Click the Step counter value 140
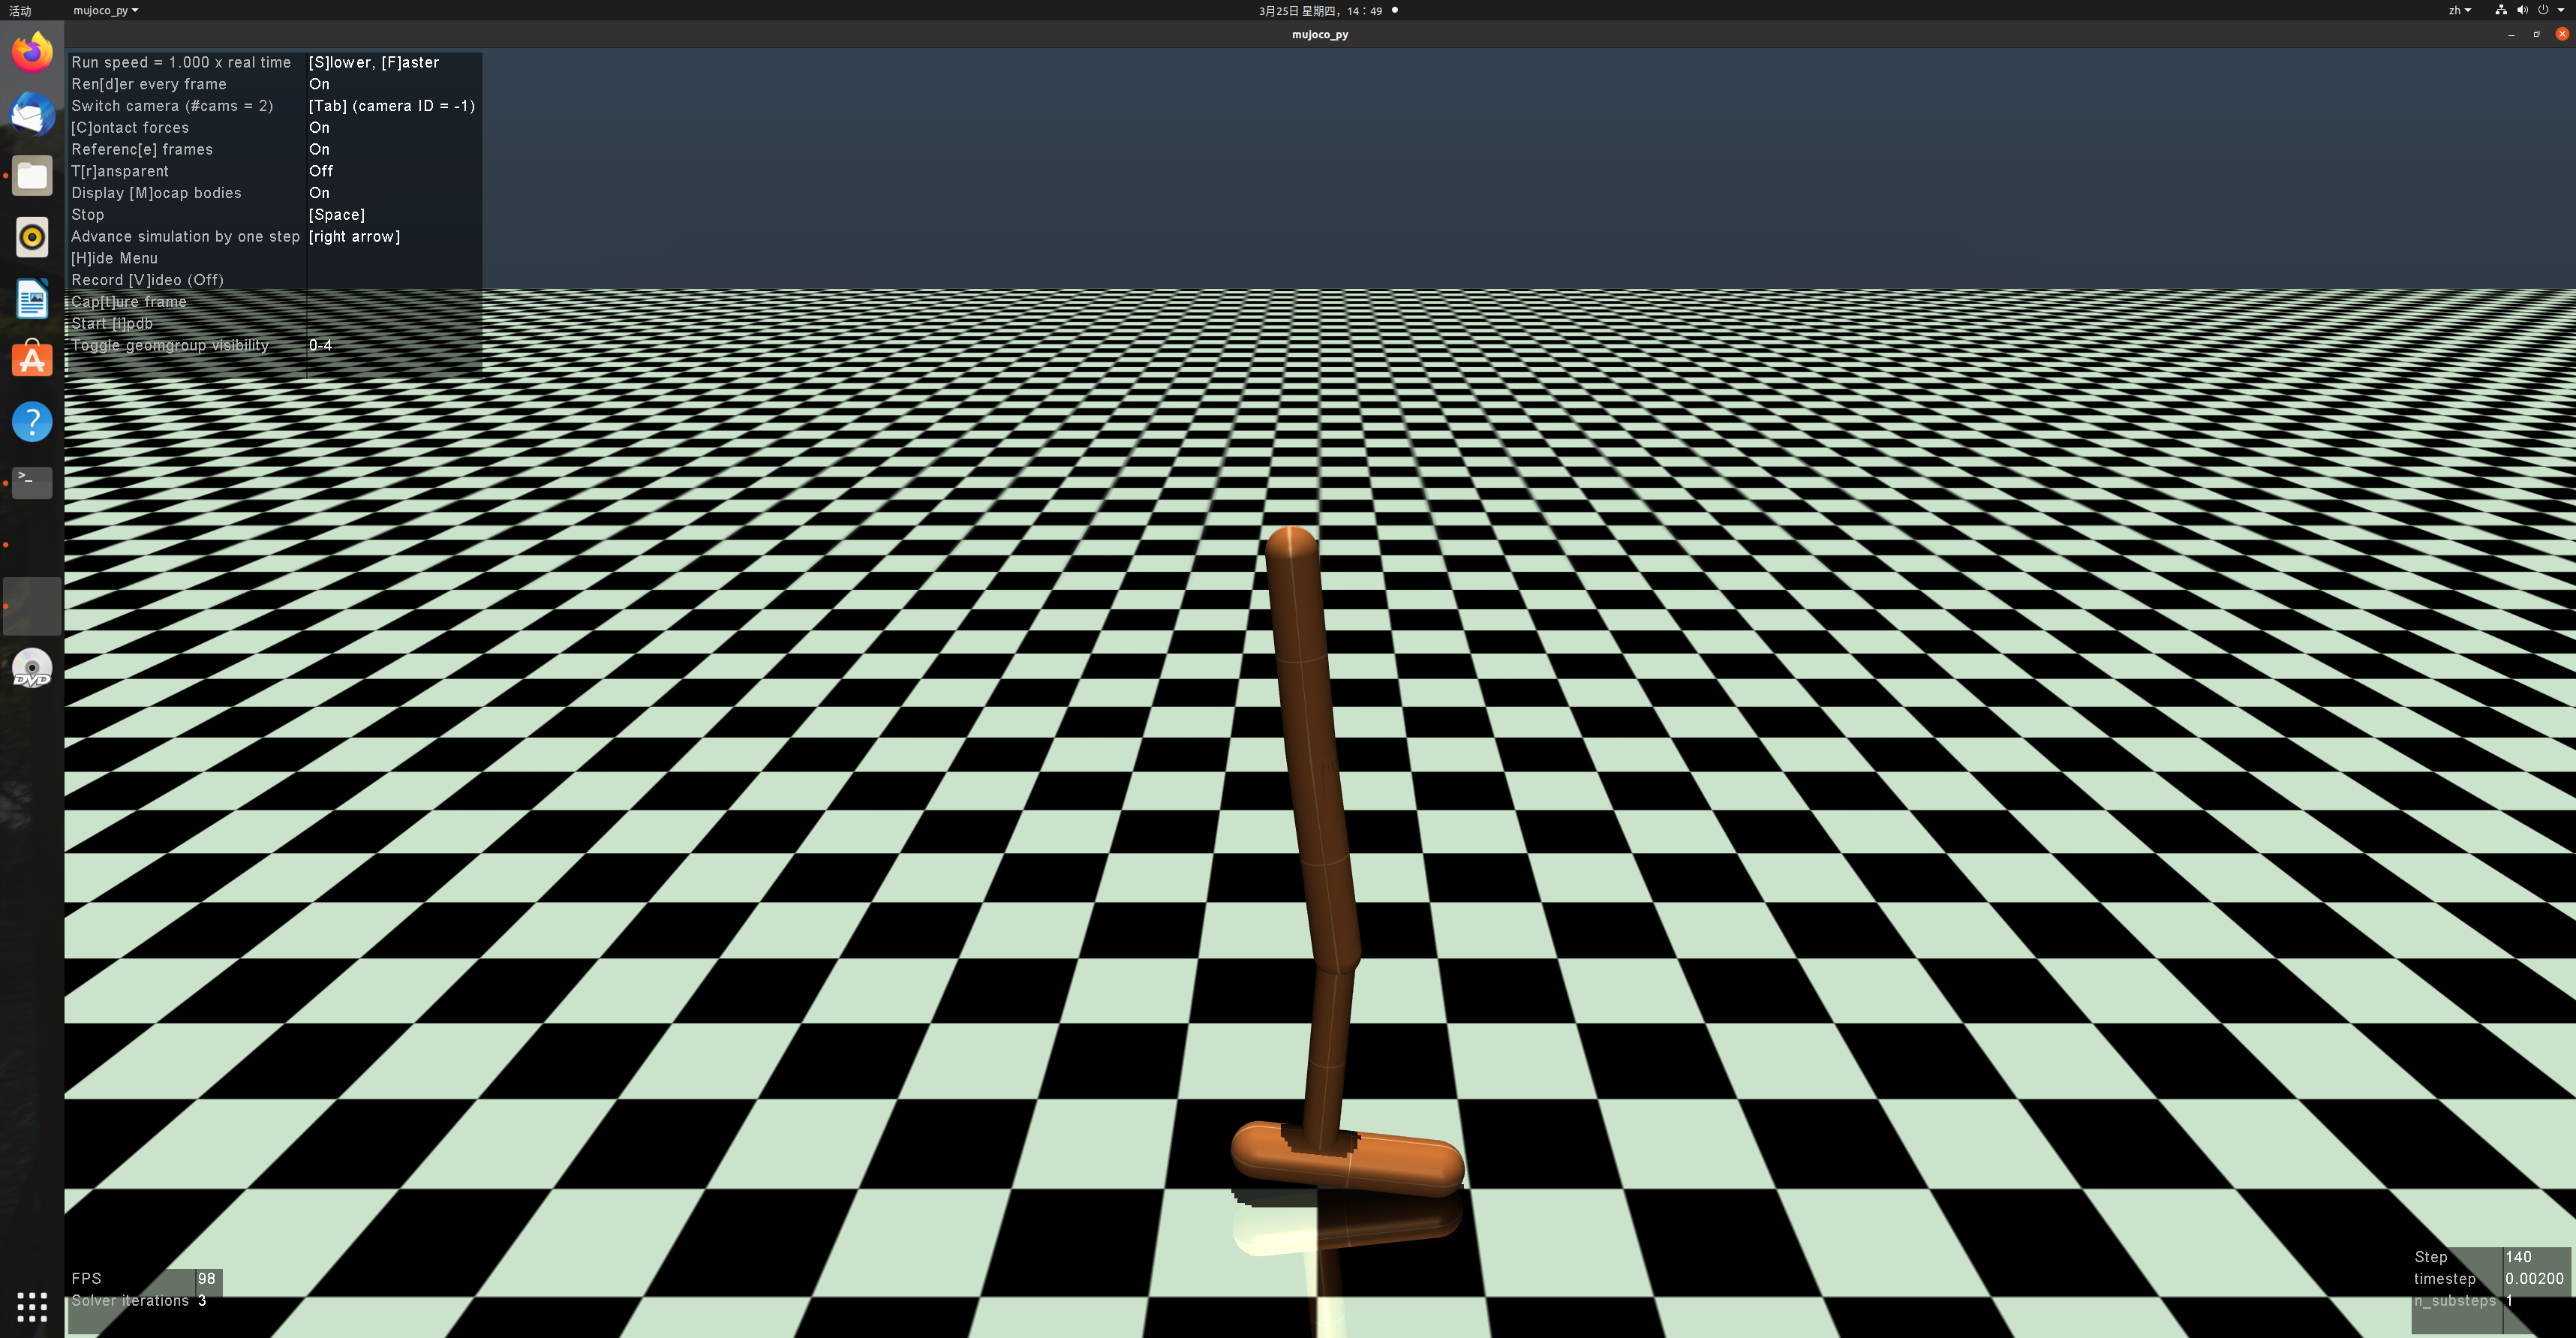 (2518, 1257)
